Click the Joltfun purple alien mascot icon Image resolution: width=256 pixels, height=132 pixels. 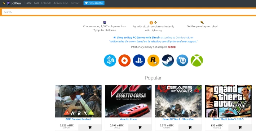(8, 3)
